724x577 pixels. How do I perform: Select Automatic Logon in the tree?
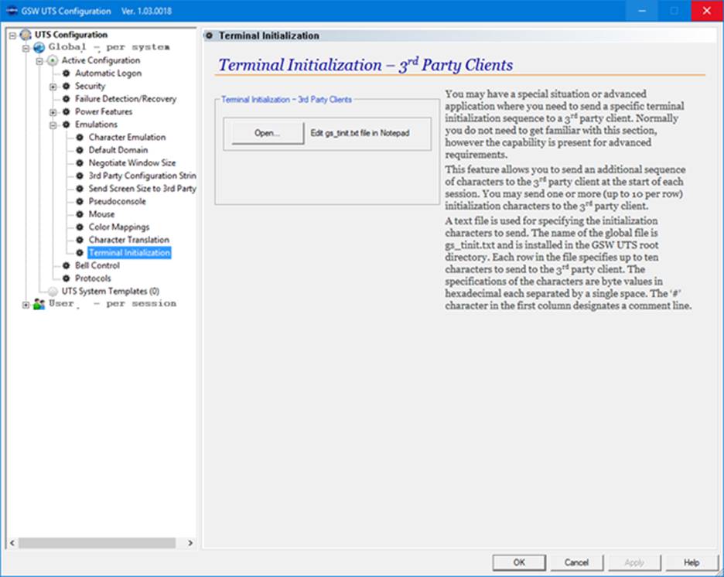[x=108, y=73]
